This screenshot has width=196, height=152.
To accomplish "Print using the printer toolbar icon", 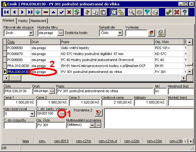I will [155, 12].
